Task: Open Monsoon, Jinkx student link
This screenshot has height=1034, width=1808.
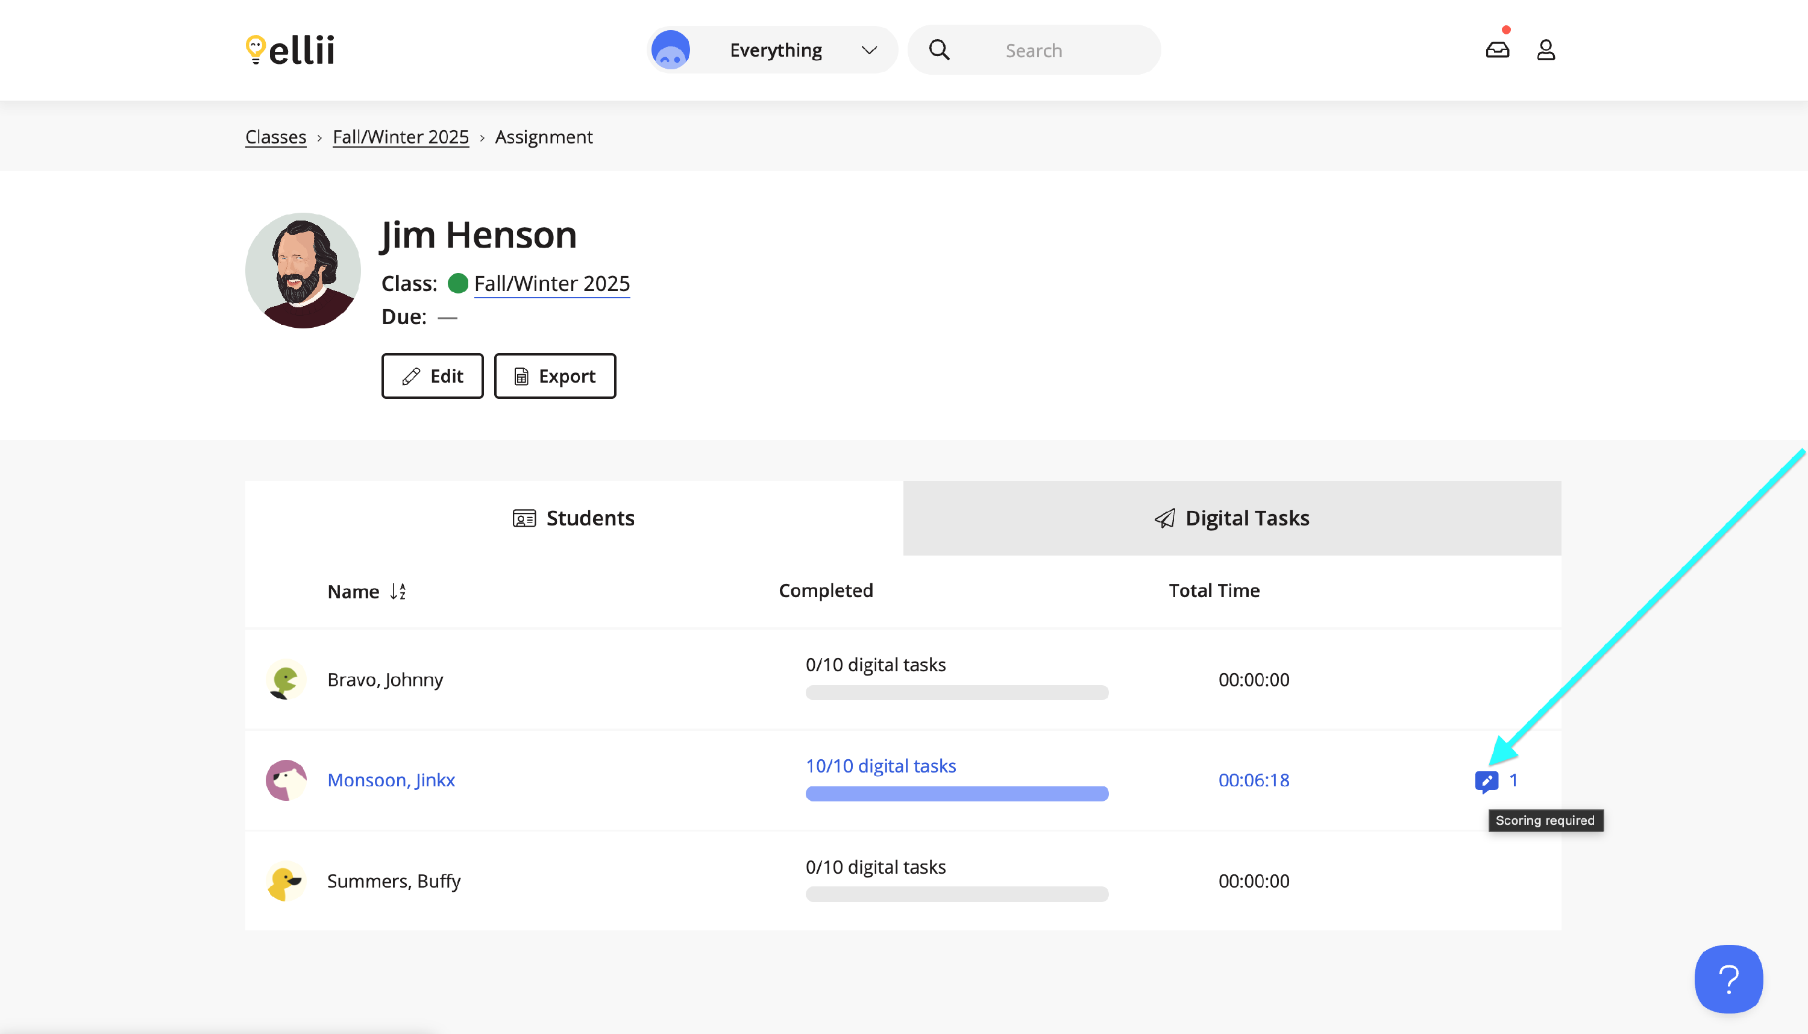Action: 391,780
